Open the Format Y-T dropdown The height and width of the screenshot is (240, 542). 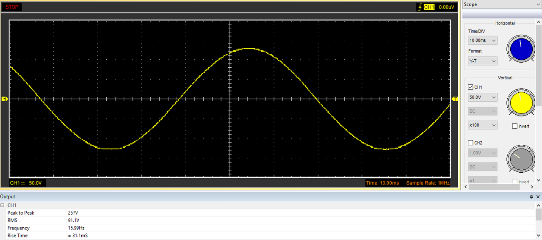tap(483, 61)
